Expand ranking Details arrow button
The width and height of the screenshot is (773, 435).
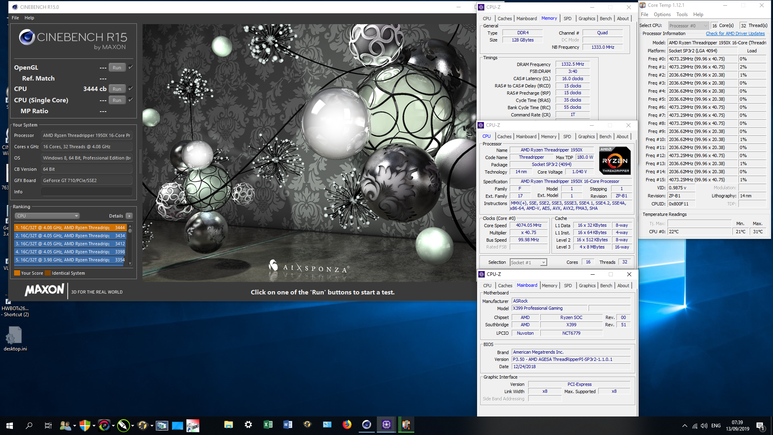coord(129,216)
